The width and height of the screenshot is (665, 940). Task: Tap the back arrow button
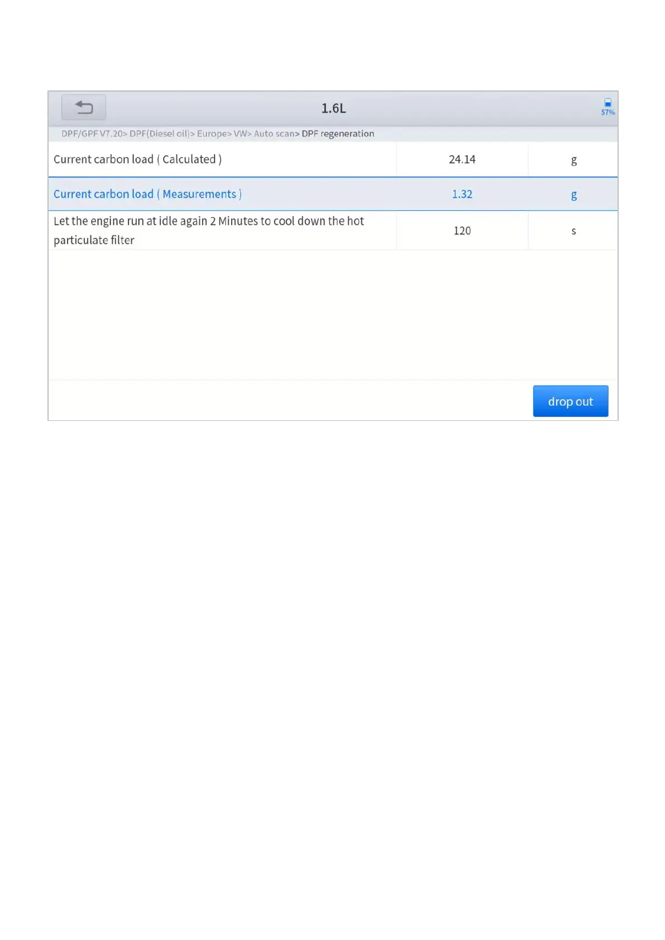[x=84, y=107]
